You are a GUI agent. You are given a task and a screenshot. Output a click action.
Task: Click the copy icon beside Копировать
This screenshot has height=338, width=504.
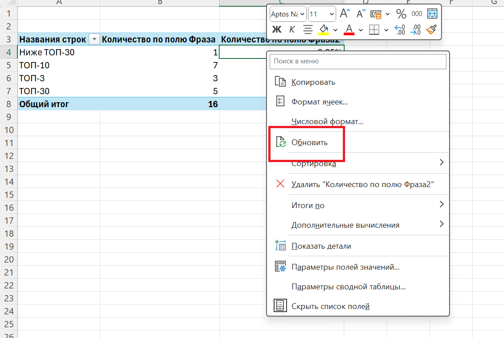[280, 82]
